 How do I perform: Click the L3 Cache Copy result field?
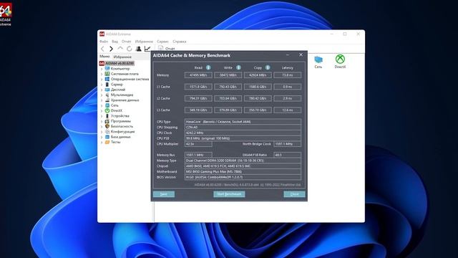click(258, 110)
